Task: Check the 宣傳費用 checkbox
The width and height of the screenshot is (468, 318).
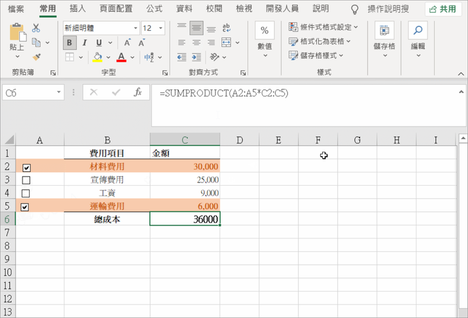Action: pos(26,181)
